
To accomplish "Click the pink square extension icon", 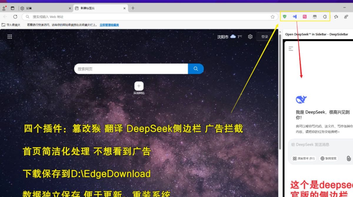I will (x=305, y=17).
